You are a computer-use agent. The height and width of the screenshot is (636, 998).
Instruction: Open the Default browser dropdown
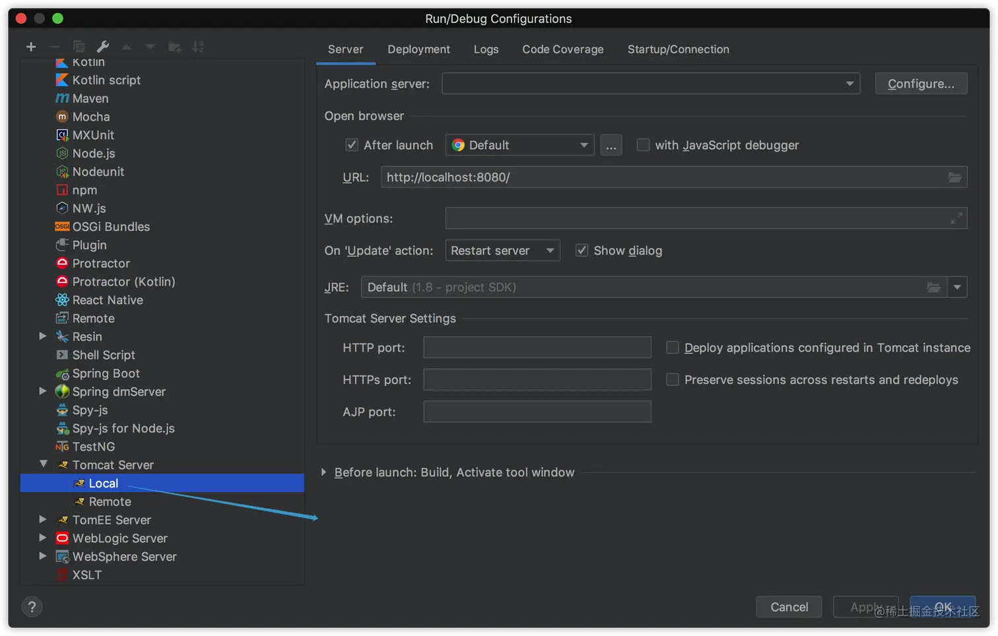(519, 144)
